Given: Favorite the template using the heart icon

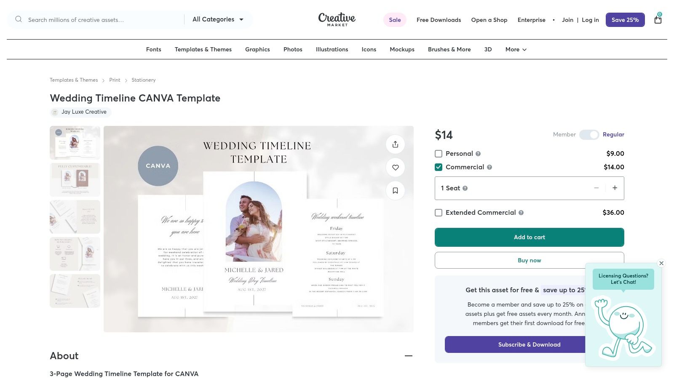Looking at the screenshot, I should pos(395,167).
